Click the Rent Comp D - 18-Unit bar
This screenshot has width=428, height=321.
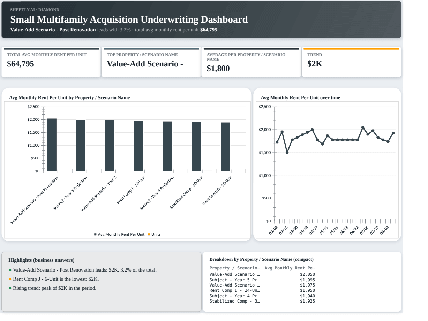point(225,147)
